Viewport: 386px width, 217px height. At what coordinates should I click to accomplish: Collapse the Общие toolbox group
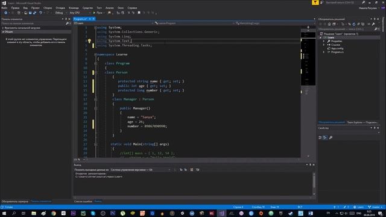coord(3,32)
